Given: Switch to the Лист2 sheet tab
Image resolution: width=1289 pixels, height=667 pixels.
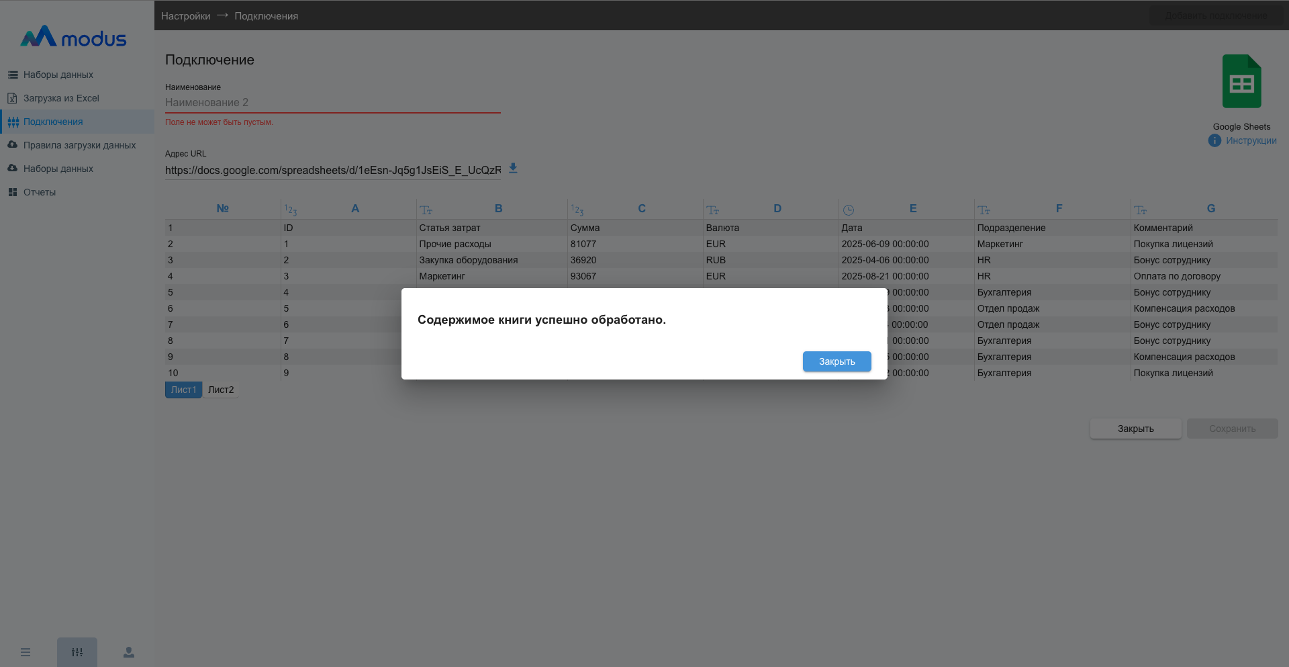Looking at the screenshot, I should [221, 390].
